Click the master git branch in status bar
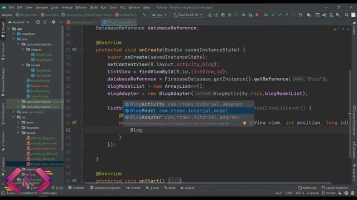The image size is (357, 200). (x=329, y=193)
